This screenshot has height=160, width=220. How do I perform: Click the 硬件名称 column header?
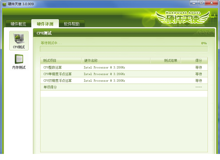(116, 60)
